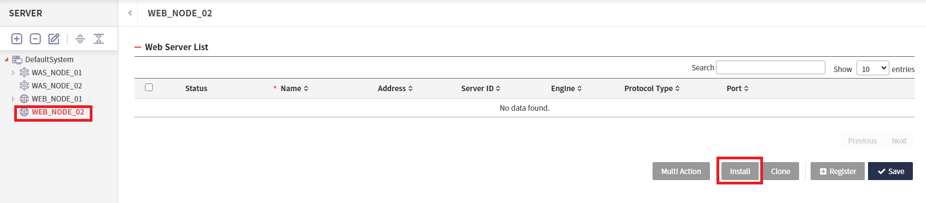Select the WEB_NODE_02 tree item
Screen dimensions: 926x203
53,112
